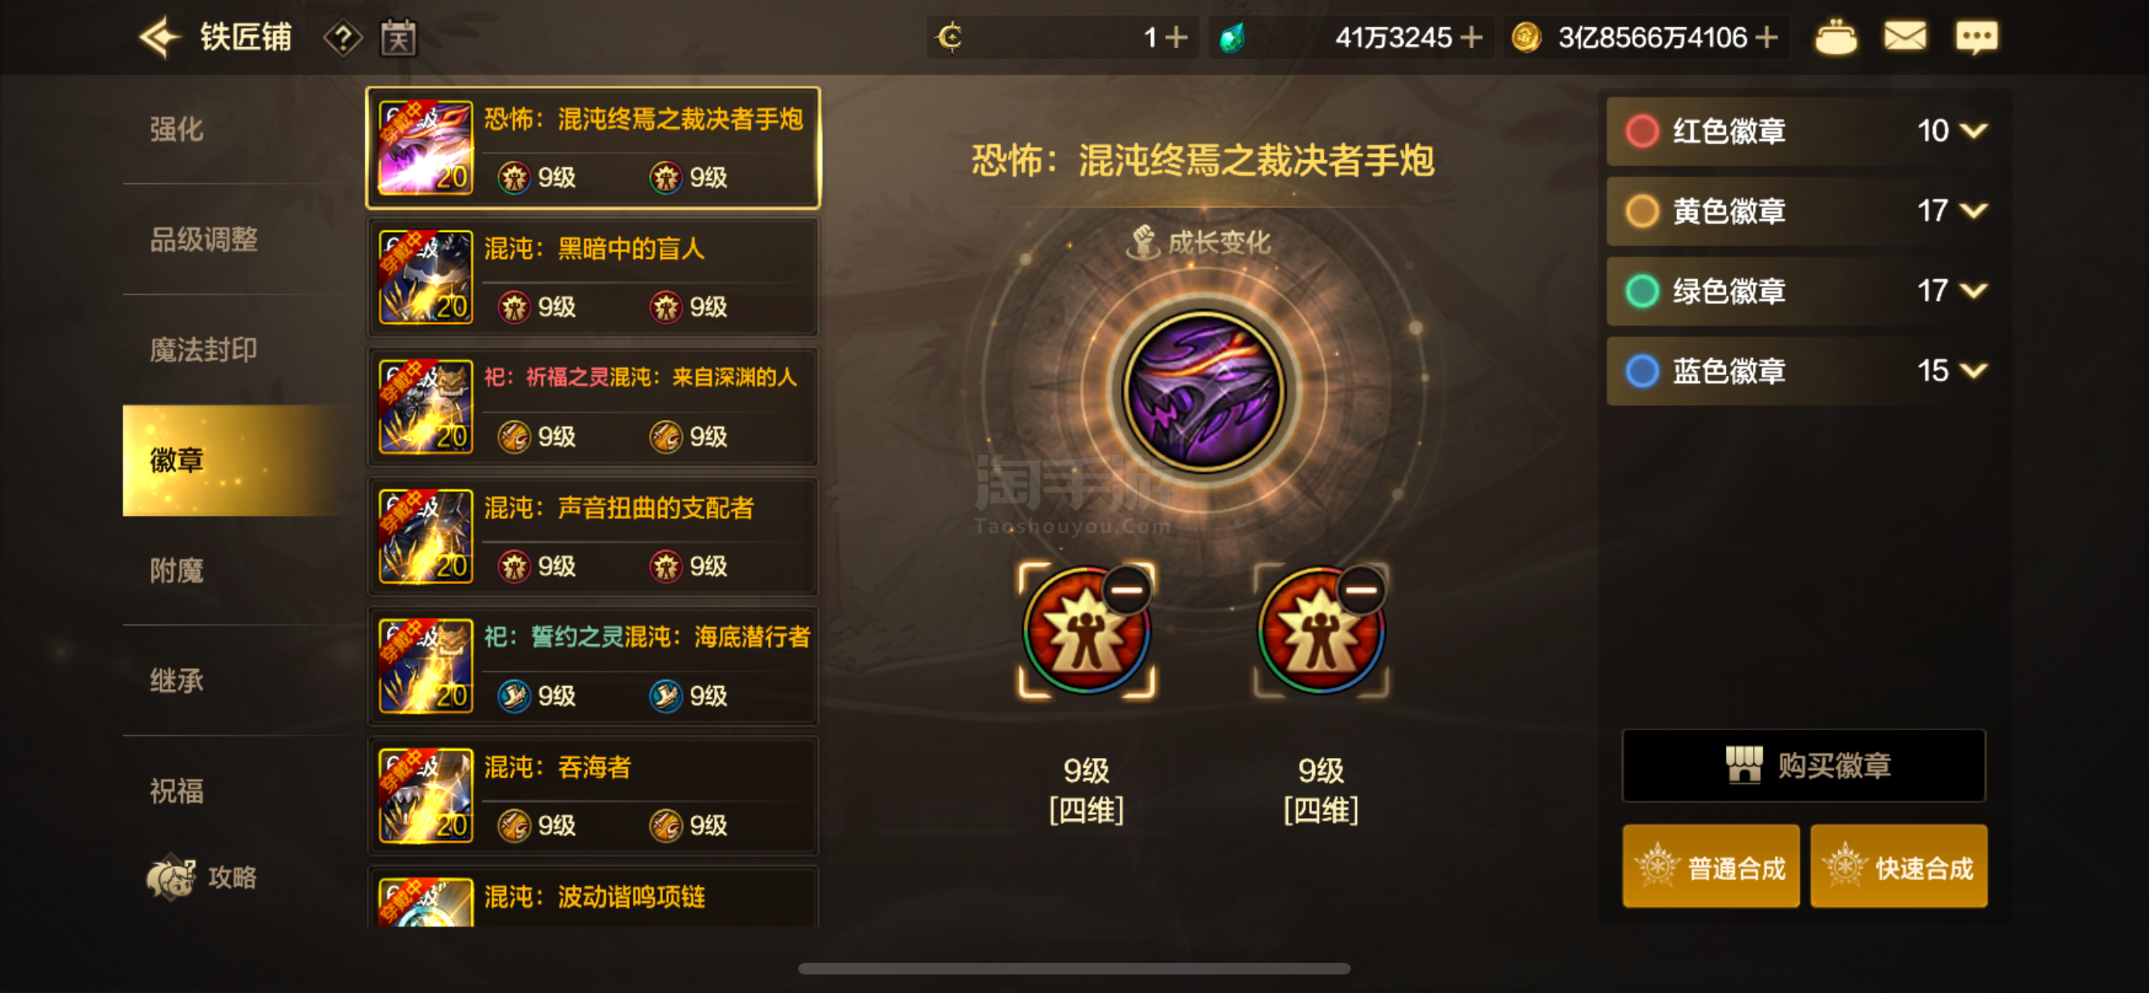Remove the right 9级 四维 emblem

[x=1361, y=590]
